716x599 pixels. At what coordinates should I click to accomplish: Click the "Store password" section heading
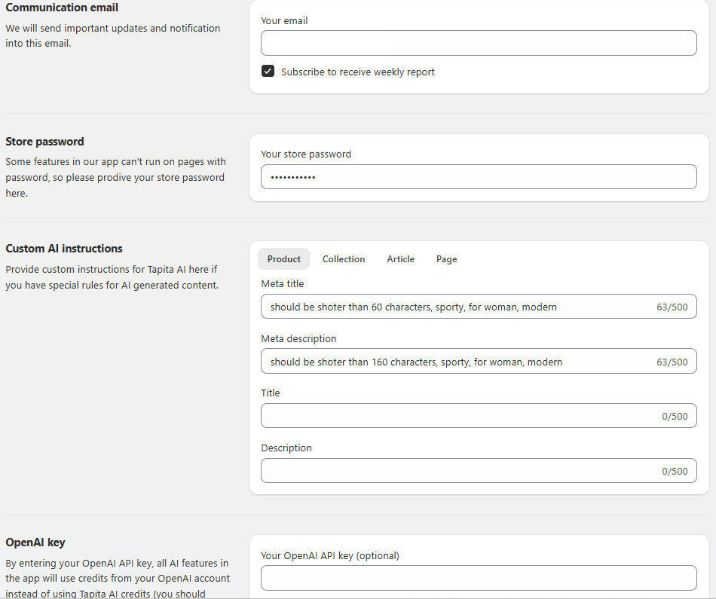pos(44,142)
